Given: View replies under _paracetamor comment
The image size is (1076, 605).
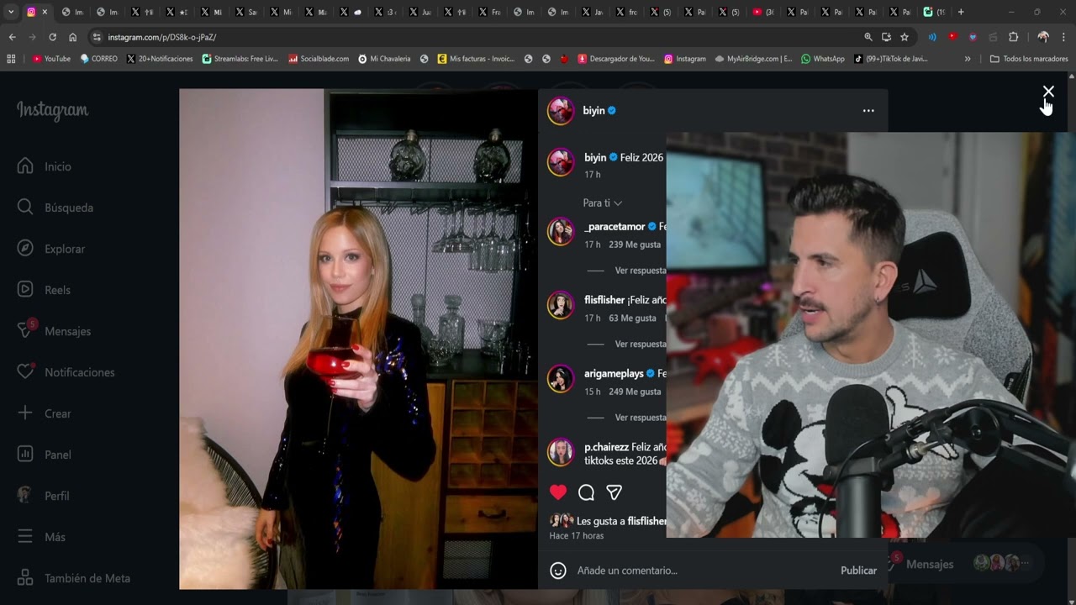Looking at the screenshot, I should [640, 271].
